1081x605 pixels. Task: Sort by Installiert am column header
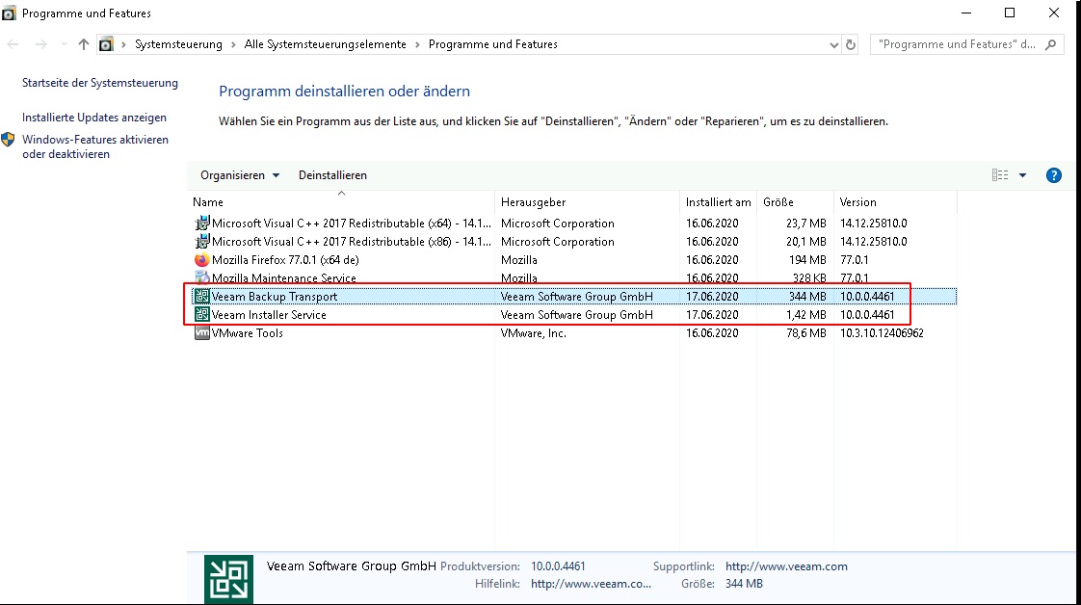[719, 202]
